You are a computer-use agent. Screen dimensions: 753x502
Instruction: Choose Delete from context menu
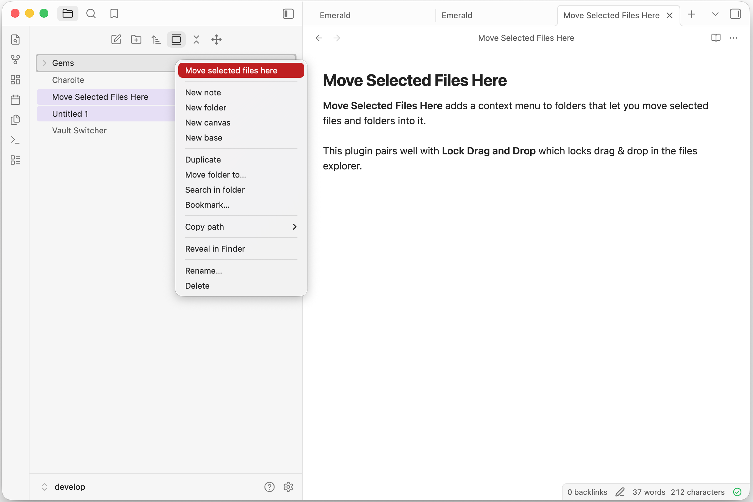pos(241,286)
